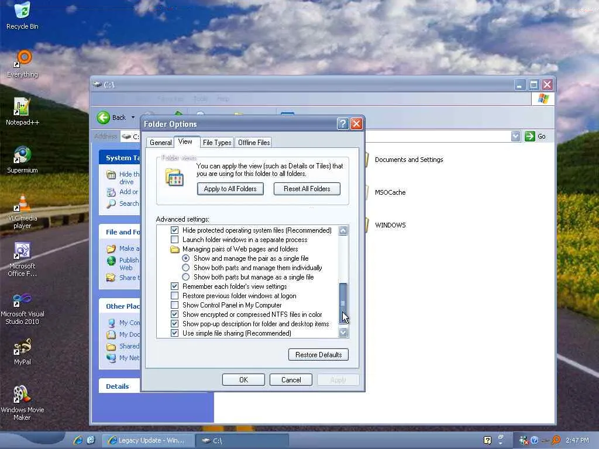Click the Folder Options help question-mark button
This screenshot has width=599, height=449.
(x=343, y=124)
